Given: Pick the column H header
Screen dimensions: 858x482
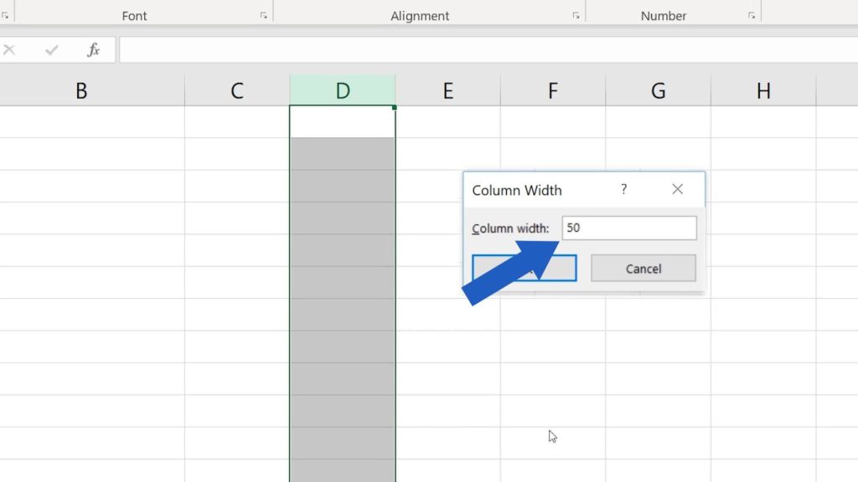Looking at the screenshot, I should (x=763, y=91).
